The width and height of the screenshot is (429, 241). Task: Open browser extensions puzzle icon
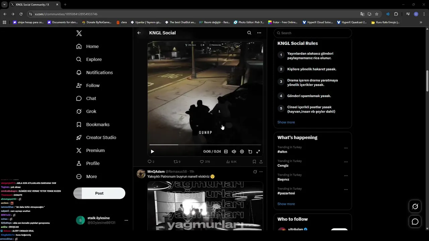[396, 14]
